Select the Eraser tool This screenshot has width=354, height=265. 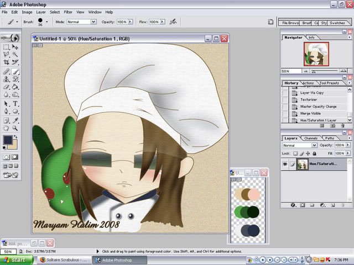point(6,87)
